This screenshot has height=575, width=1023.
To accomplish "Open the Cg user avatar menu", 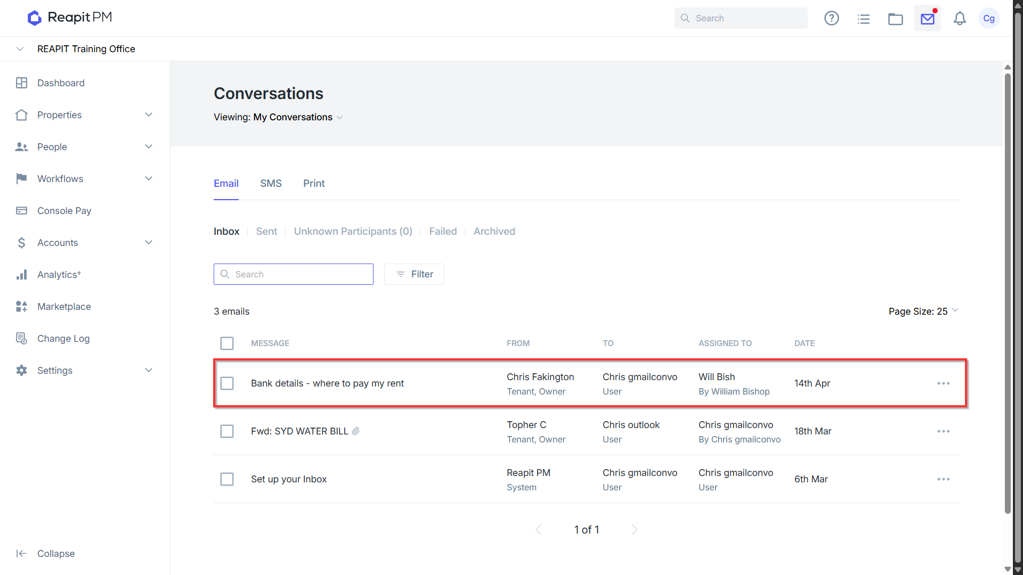I will pos(989,19).
